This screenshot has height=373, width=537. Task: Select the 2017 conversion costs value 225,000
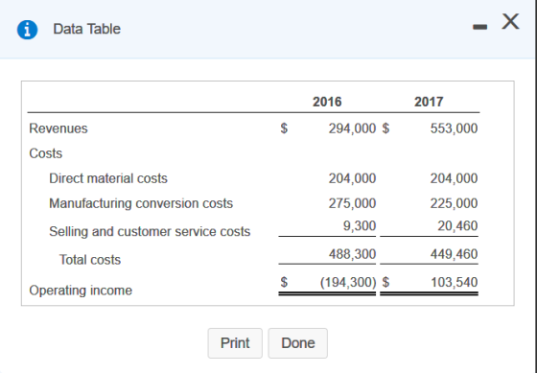(x=454, y=203)
